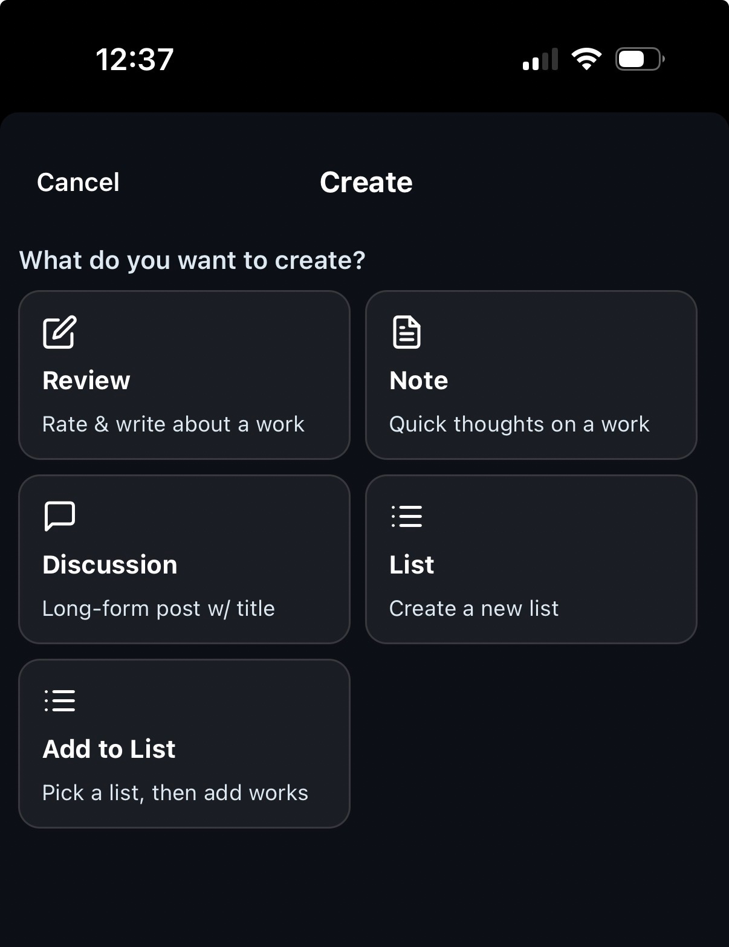Select the Add to List title
The width and height of the screenshot is (729, 947).
[109, 749]
